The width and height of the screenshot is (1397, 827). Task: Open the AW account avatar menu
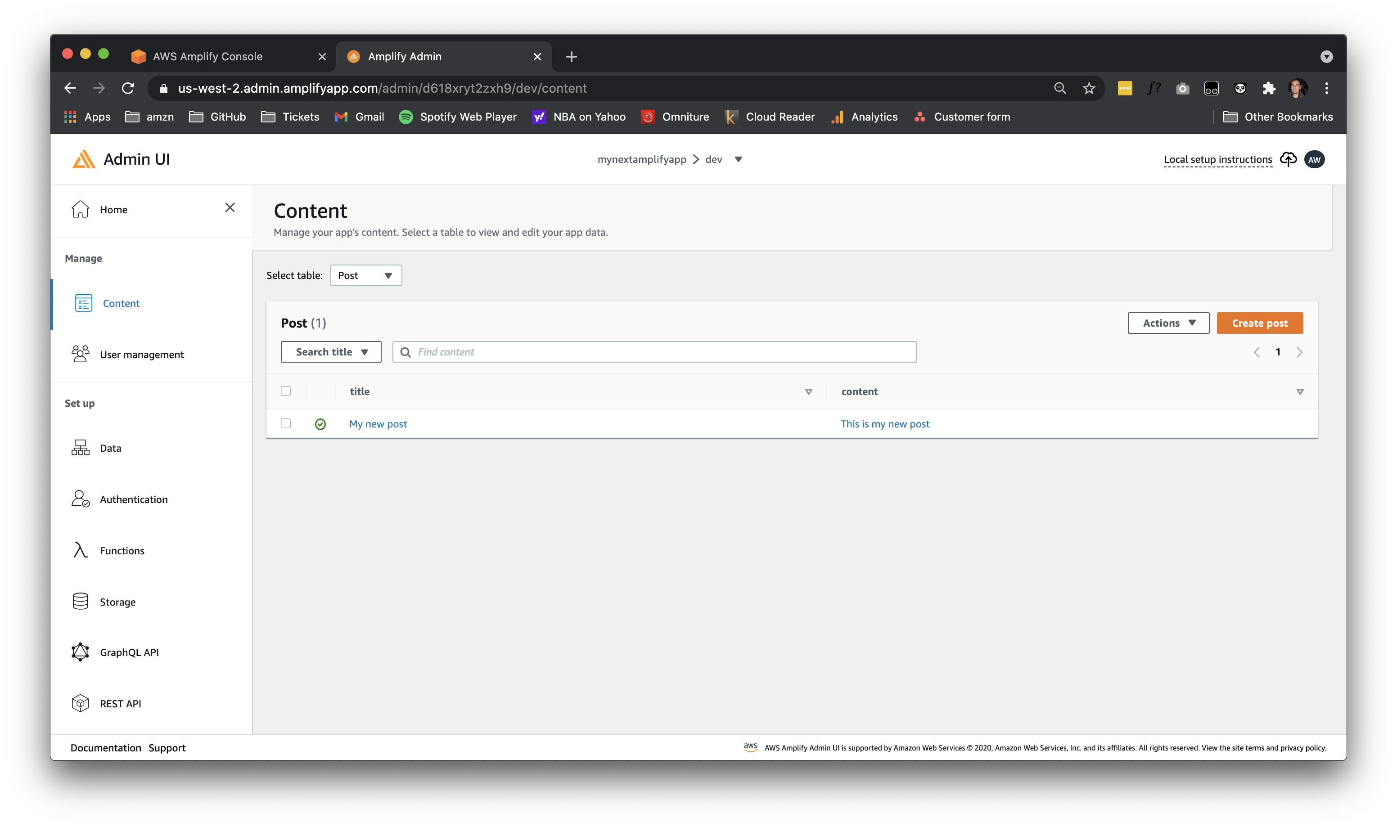tap(1315, 159)
